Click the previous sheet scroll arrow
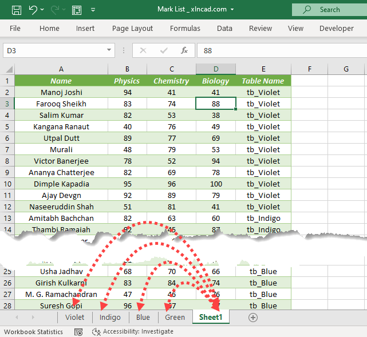The width and height of the screenshot is (367, 337). 17,317
